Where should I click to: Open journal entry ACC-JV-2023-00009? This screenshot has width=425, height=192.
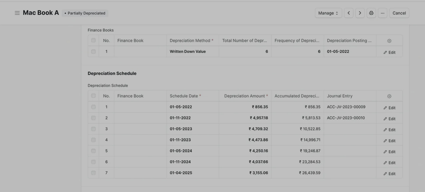point(346,107)
